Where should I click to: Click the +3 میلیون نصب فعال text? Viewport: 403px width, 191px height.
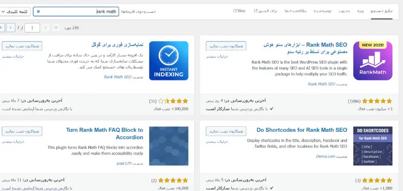pos(375,109)
